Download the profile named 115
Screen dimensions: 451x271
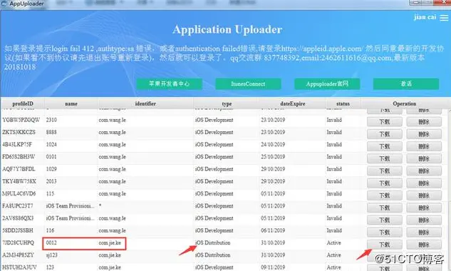(385, 195)
